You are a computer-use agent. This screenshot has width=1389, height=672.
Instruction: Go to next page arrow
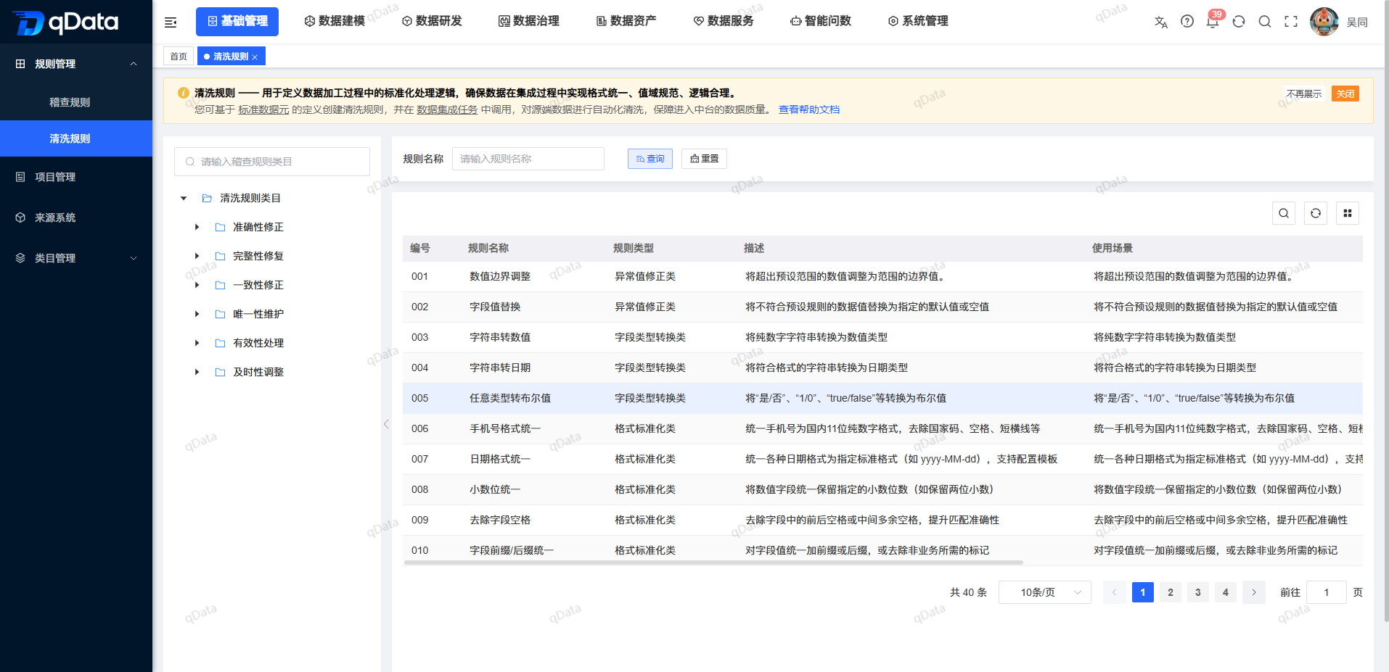[x=1254, y=592]
